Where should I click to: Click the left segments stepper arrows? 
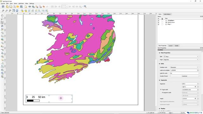198,84
